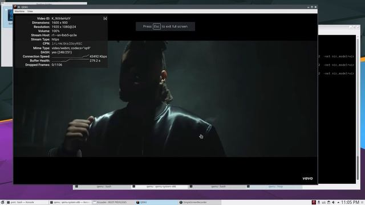The width and height of the screenshot is (365, 205).
Task: Click the DASH yes (248/251) value
Action: (x=62, y=52)
